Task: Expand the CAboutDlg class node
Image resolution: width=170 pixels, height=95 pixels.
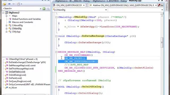Action: pos(6,25)
